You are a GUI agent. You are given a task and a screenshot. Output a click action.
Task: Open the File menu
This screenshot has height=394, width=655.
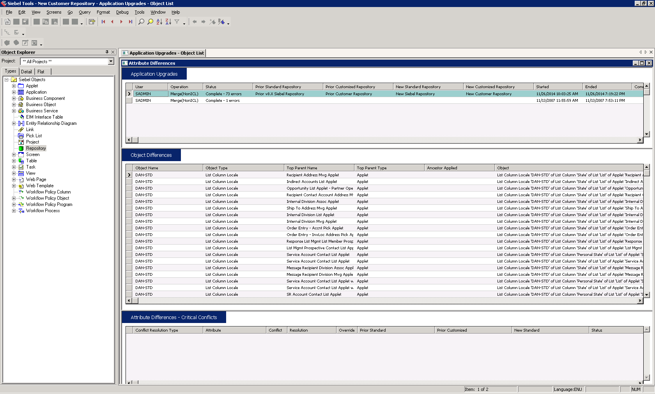[9, 12]
